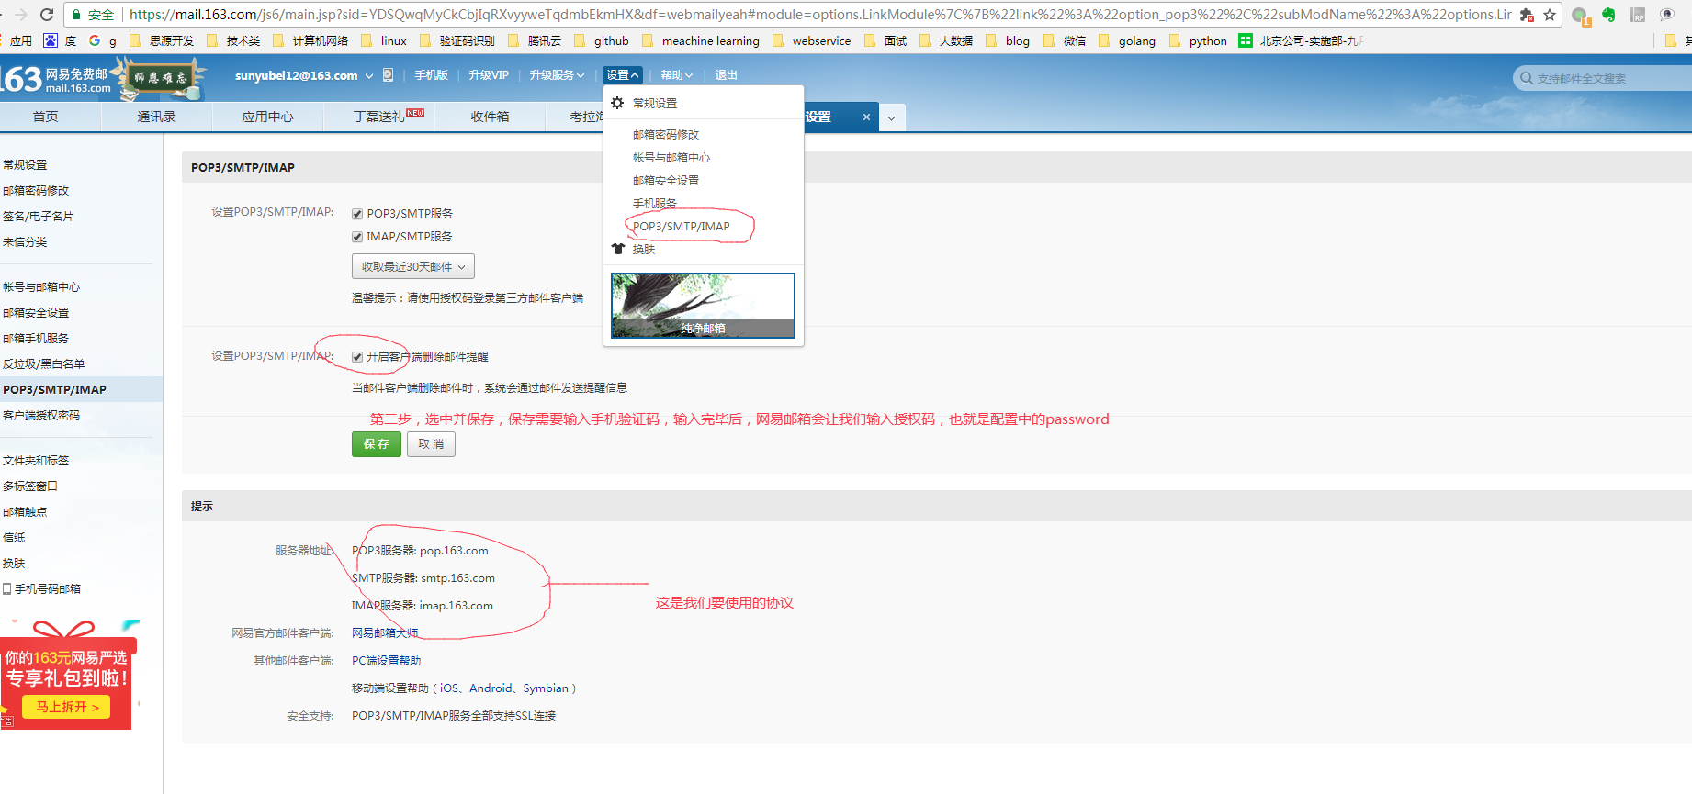Click the green 北京公司 bookmark icon
The width and height of the screenshot is (1692, 794).
click(1246, 40)
